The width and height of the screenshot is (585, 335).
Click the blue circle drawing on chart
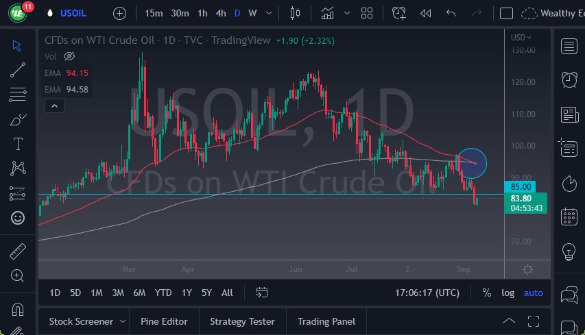tap(472, 163)
